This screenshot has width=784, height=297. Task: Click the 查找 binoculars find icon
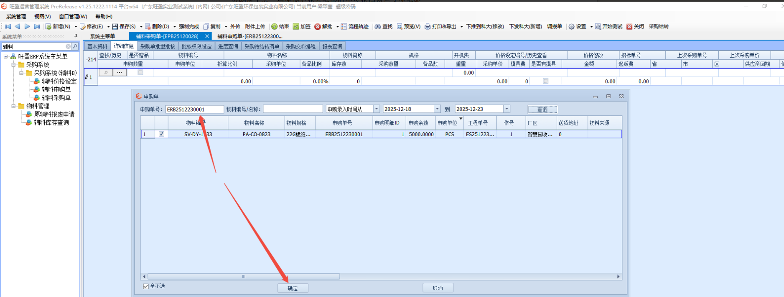pyautogui.click(x=378, y=26)
